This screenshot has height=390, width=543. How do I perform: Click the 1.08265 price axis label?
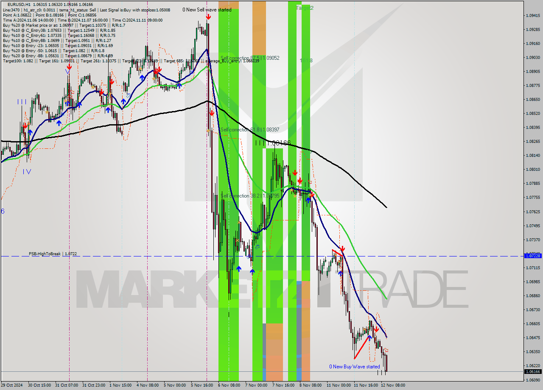(533, 141)
